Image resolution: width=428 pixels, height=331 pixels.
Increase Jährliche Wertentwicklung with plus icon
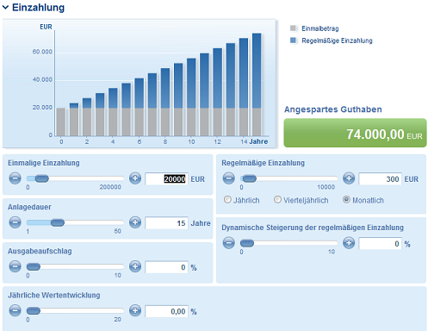pyautogui.click(x=135, y=310)
